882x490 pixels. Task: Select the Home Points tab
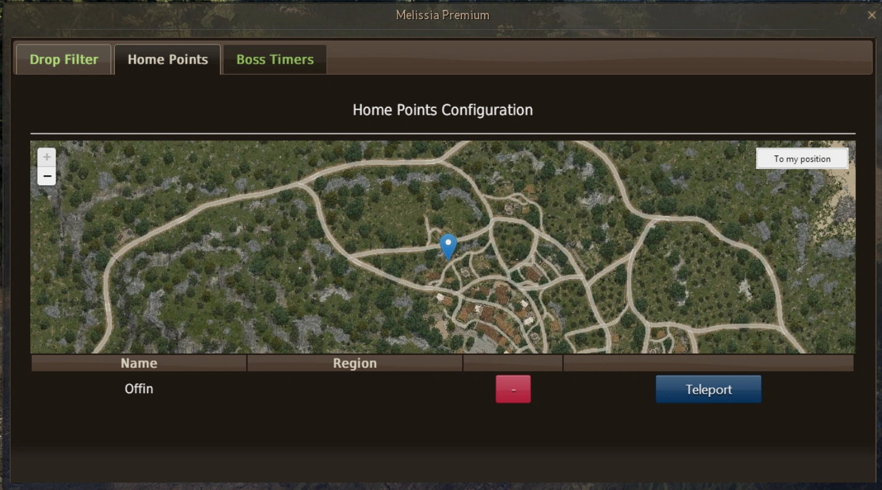pos(167,59)
